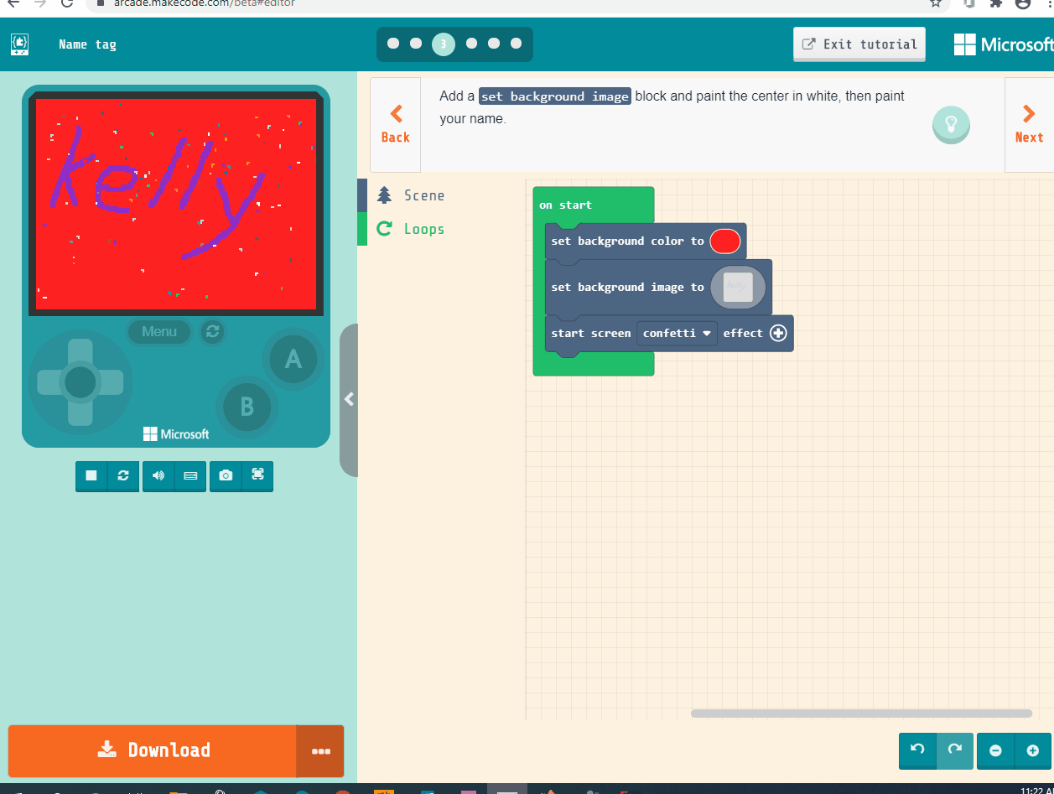Click the highlighted set background image text

coord(554,96)
